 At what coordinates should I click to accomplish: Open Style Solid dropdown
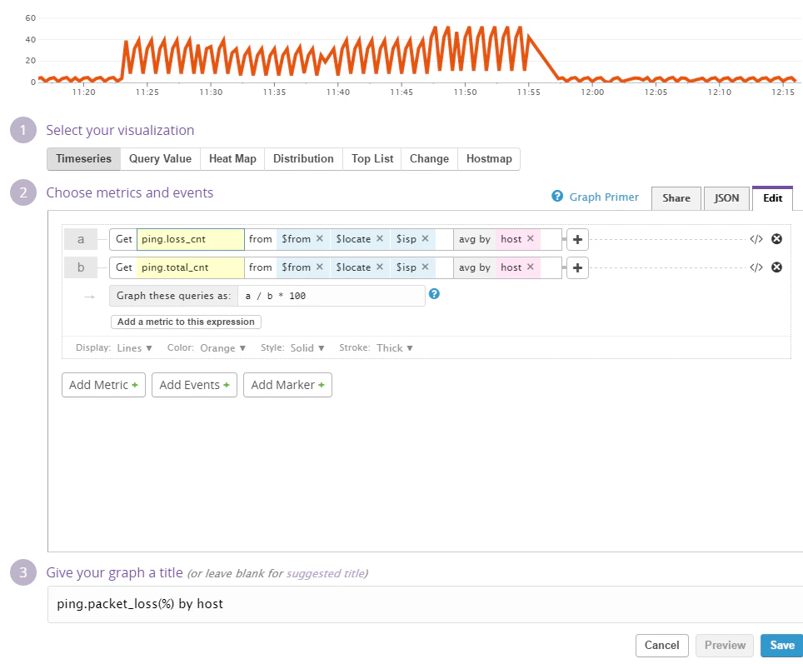coord(307,348)
